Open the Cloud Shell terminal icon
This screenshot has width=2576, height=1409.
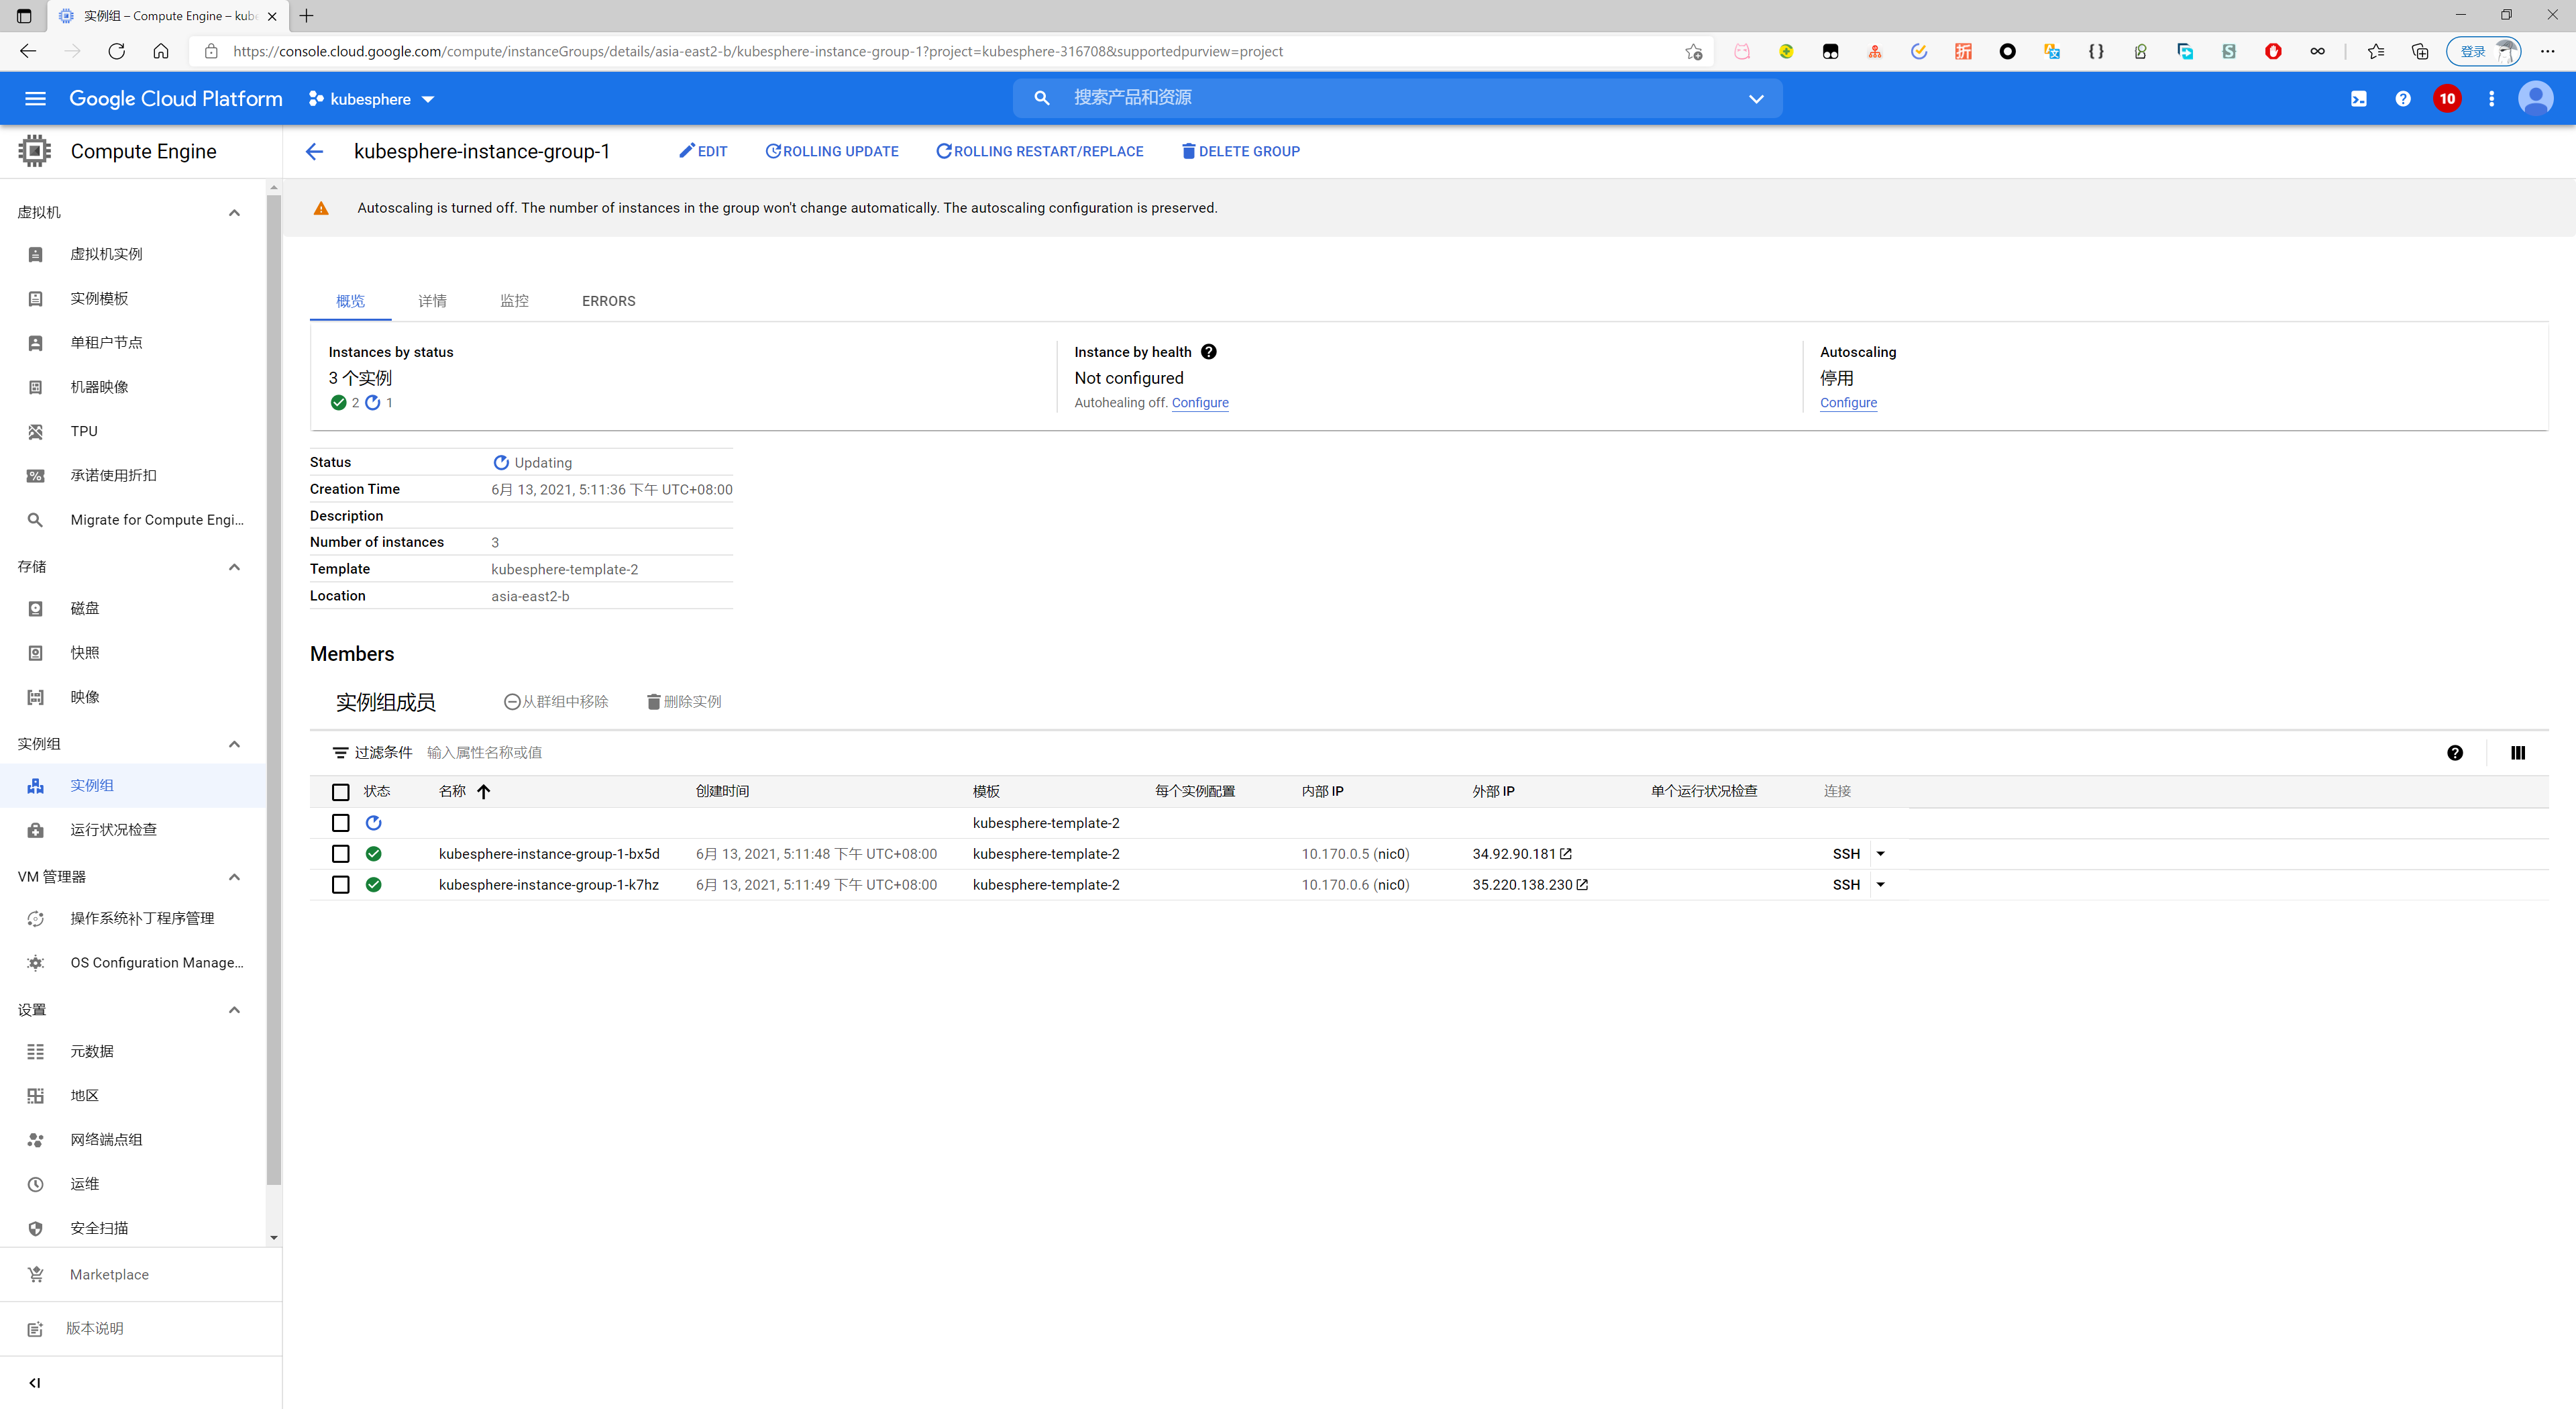[x=2358, y=98]
